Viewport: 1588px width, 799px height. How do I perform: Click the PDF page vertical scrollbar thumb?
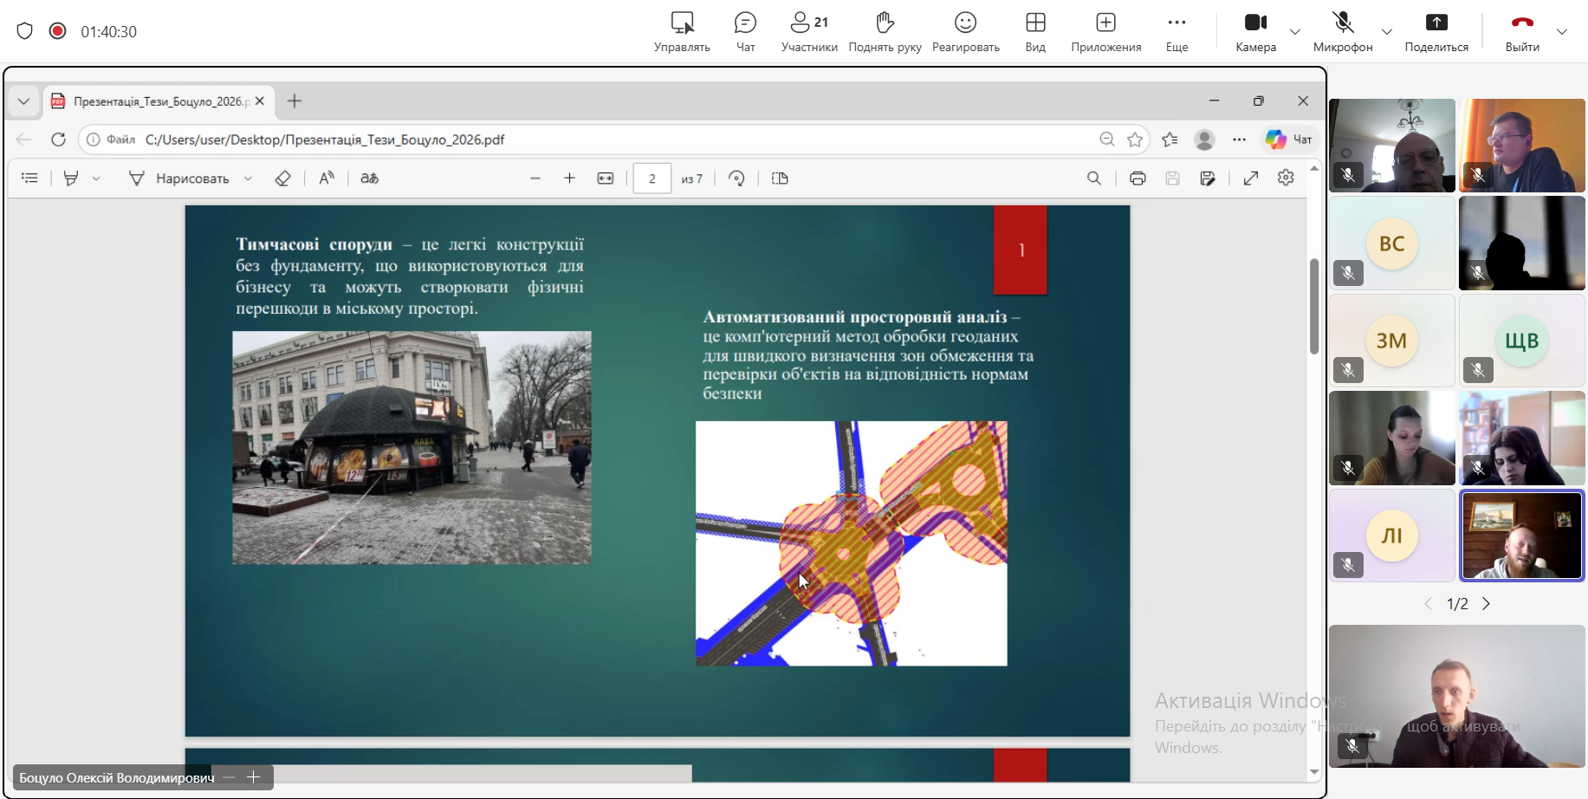pos(1314,306)
